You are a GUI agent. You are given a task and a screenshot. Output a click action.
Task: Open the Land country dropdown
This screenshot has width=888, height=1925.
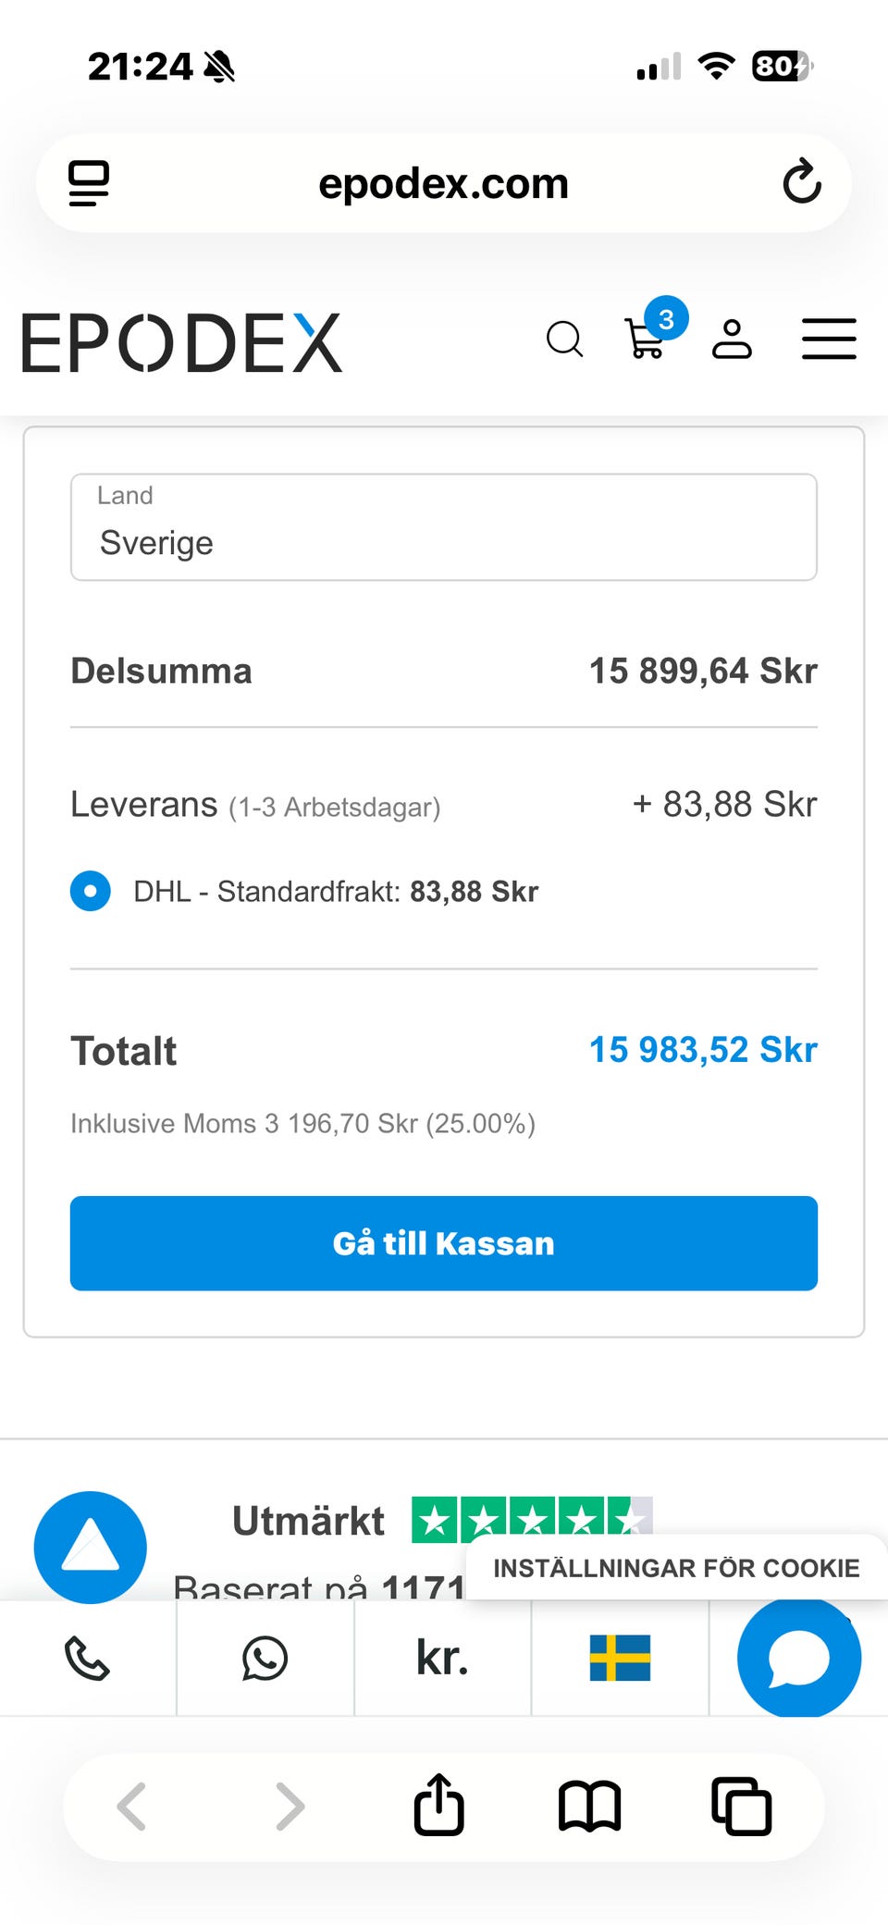pyautogui.click(x=444, y=527)
